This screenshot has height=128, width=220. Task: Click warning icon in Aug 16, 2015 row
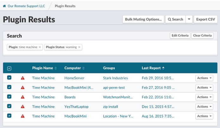click(22, 116)
